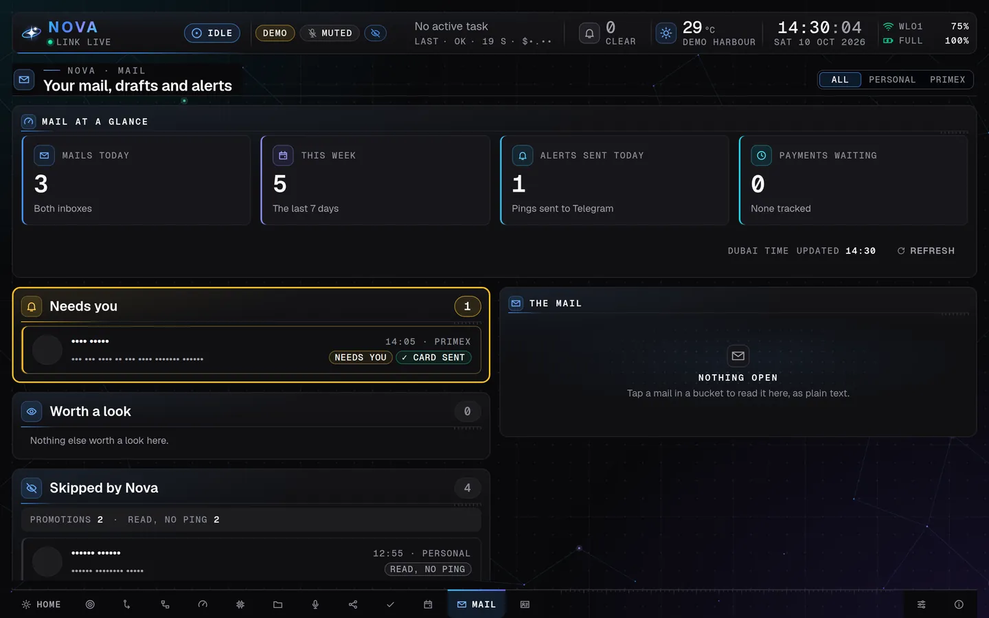Image resolution: width=989 pixels, height=618 pixels.
Task: Click the 'Promotions 2' count in Skipped by Nova
Action: (67, 520)
